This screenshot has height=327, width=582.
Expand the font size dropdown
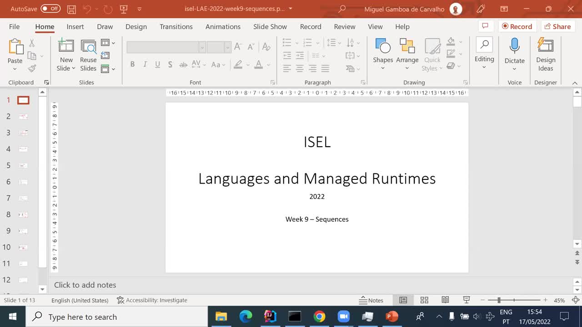click(x=227, y=47)
